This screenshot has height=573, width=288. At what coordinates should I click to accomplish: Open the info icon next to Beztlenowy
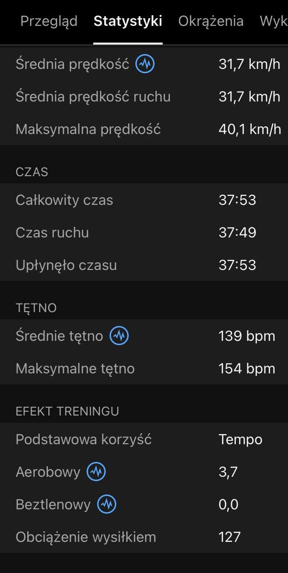tap(107, 504)
